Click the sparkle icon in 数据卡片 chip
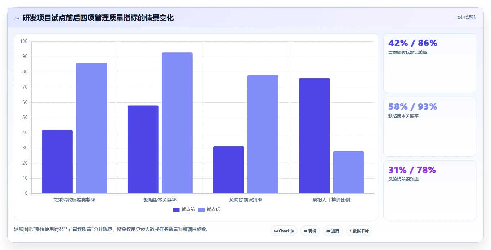Viewport: 491px width, 250px height. click(x=351, y=231)
